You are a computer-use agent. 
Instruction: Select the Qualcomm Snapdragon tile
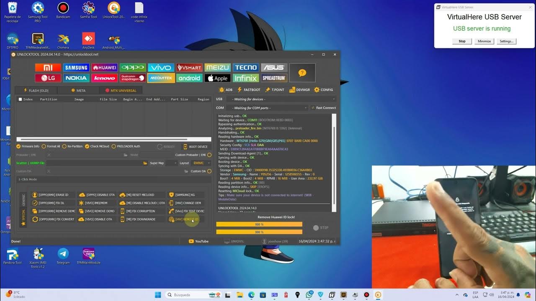coord(133,78)
